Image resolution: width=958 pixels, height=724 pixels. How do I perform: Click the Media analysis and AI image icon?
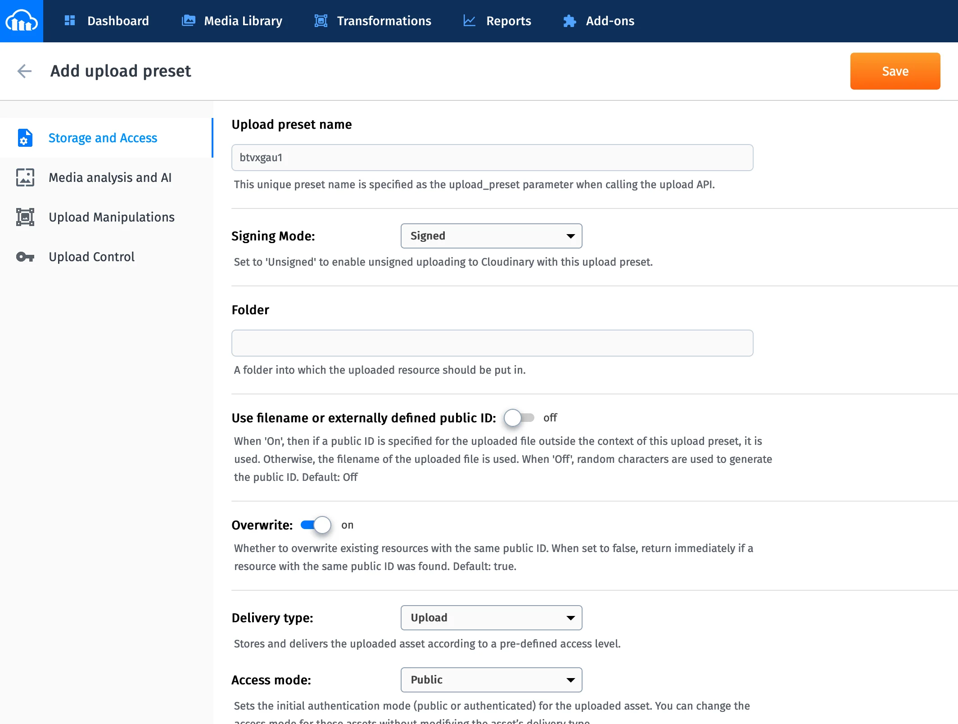point(25,177)
